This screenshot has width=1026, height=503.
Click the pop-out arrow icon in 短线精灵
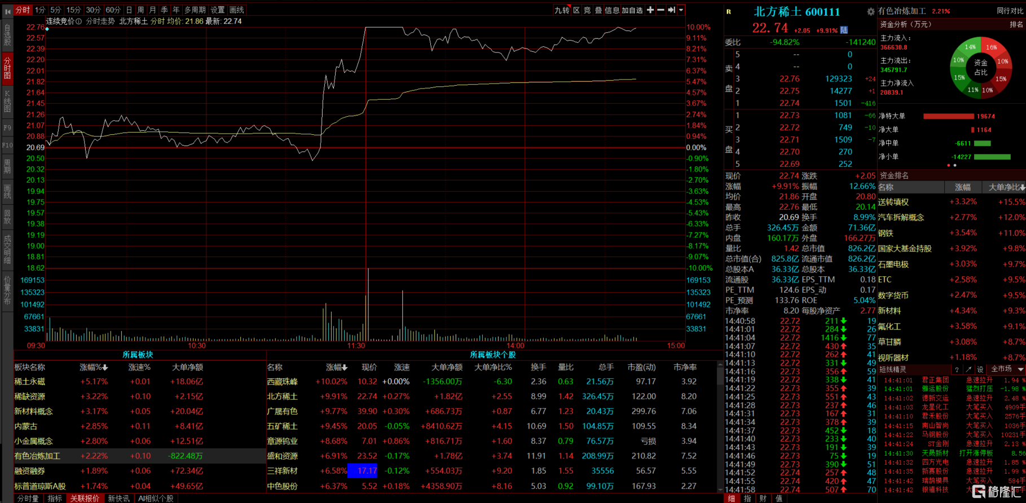(x=968, y=369)
